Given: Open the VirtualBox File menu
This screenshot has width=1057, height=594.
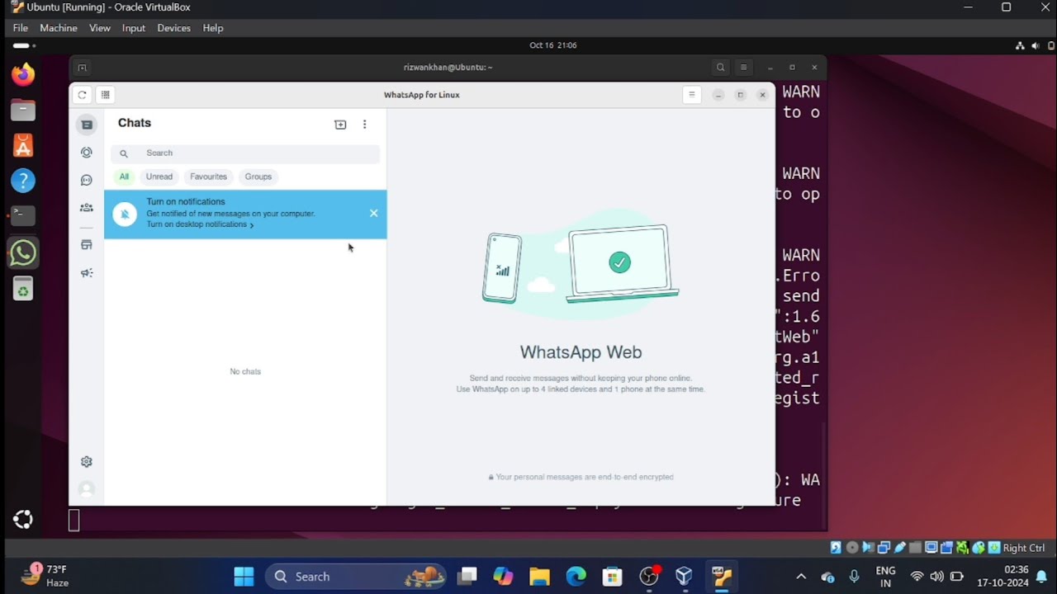Looking at the screenshot, I should click(x=21, y=28).
